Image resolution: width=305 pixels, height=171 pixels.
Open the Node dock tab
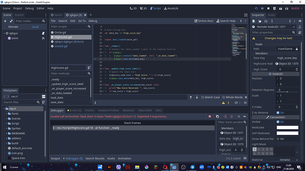pyautogui.click(x=271, y=15)
